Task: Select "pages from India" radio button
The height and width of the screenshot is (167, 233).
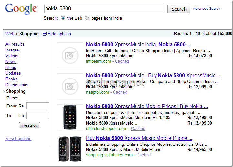Action: coord(87,18)
